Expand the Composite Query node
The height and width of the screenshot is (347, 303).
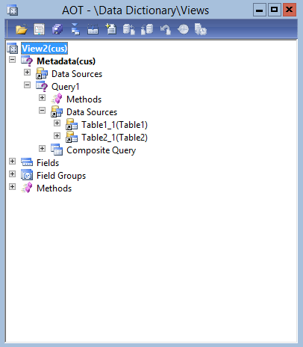pyautogui.click(x=42, y=149)
